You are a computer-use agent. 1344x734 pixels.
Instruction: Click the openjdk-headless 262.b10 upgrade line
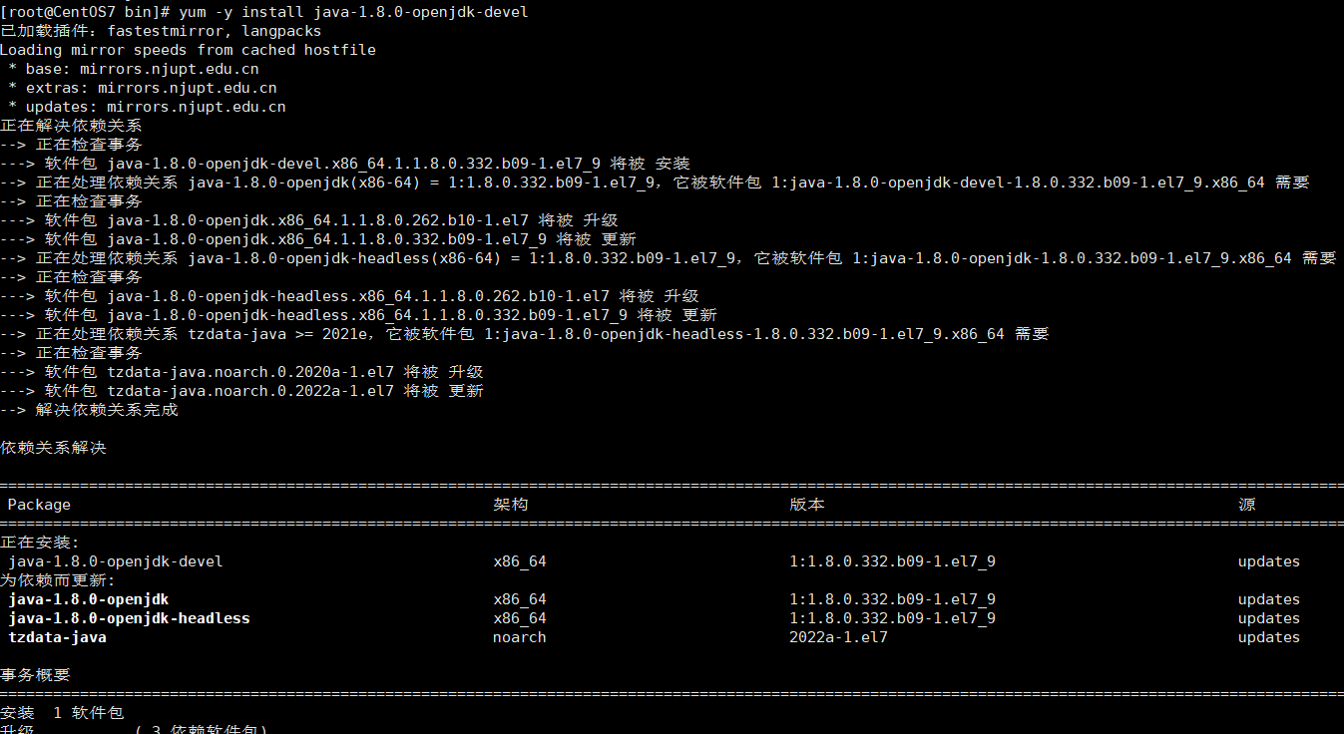click(x=349, y=296)
